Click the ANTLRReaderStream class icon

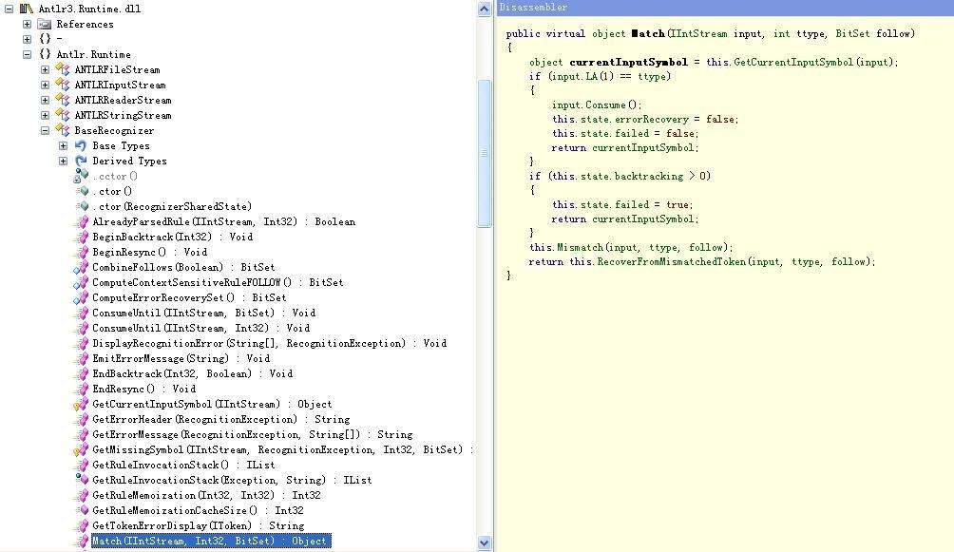click(62, 100)
